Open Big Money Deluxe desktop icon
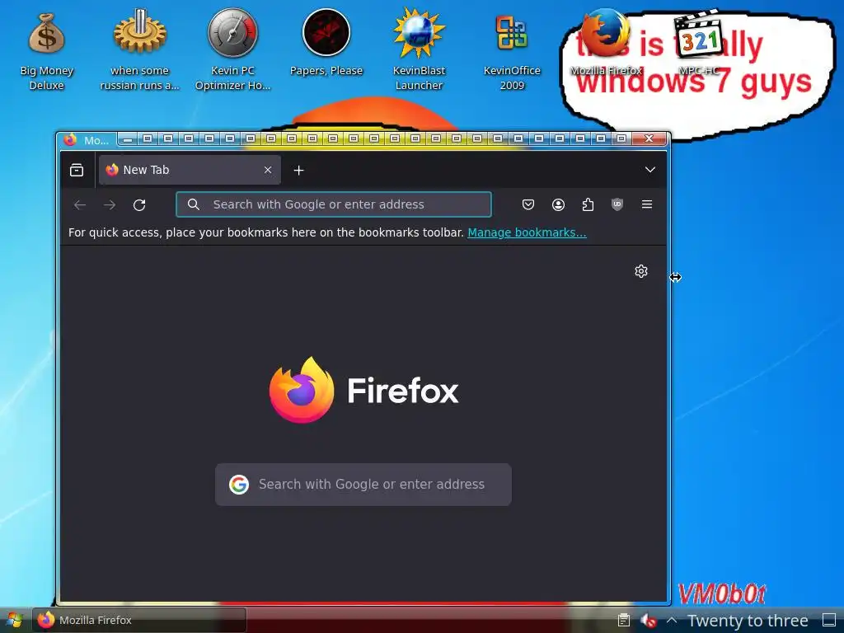The height and width of the screenshot is (633, 844). (46, 51)
